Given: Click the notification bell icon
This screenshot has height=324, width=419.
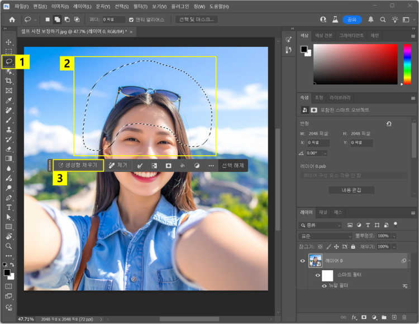Looking at the screenshot, I should coord(370,20).
